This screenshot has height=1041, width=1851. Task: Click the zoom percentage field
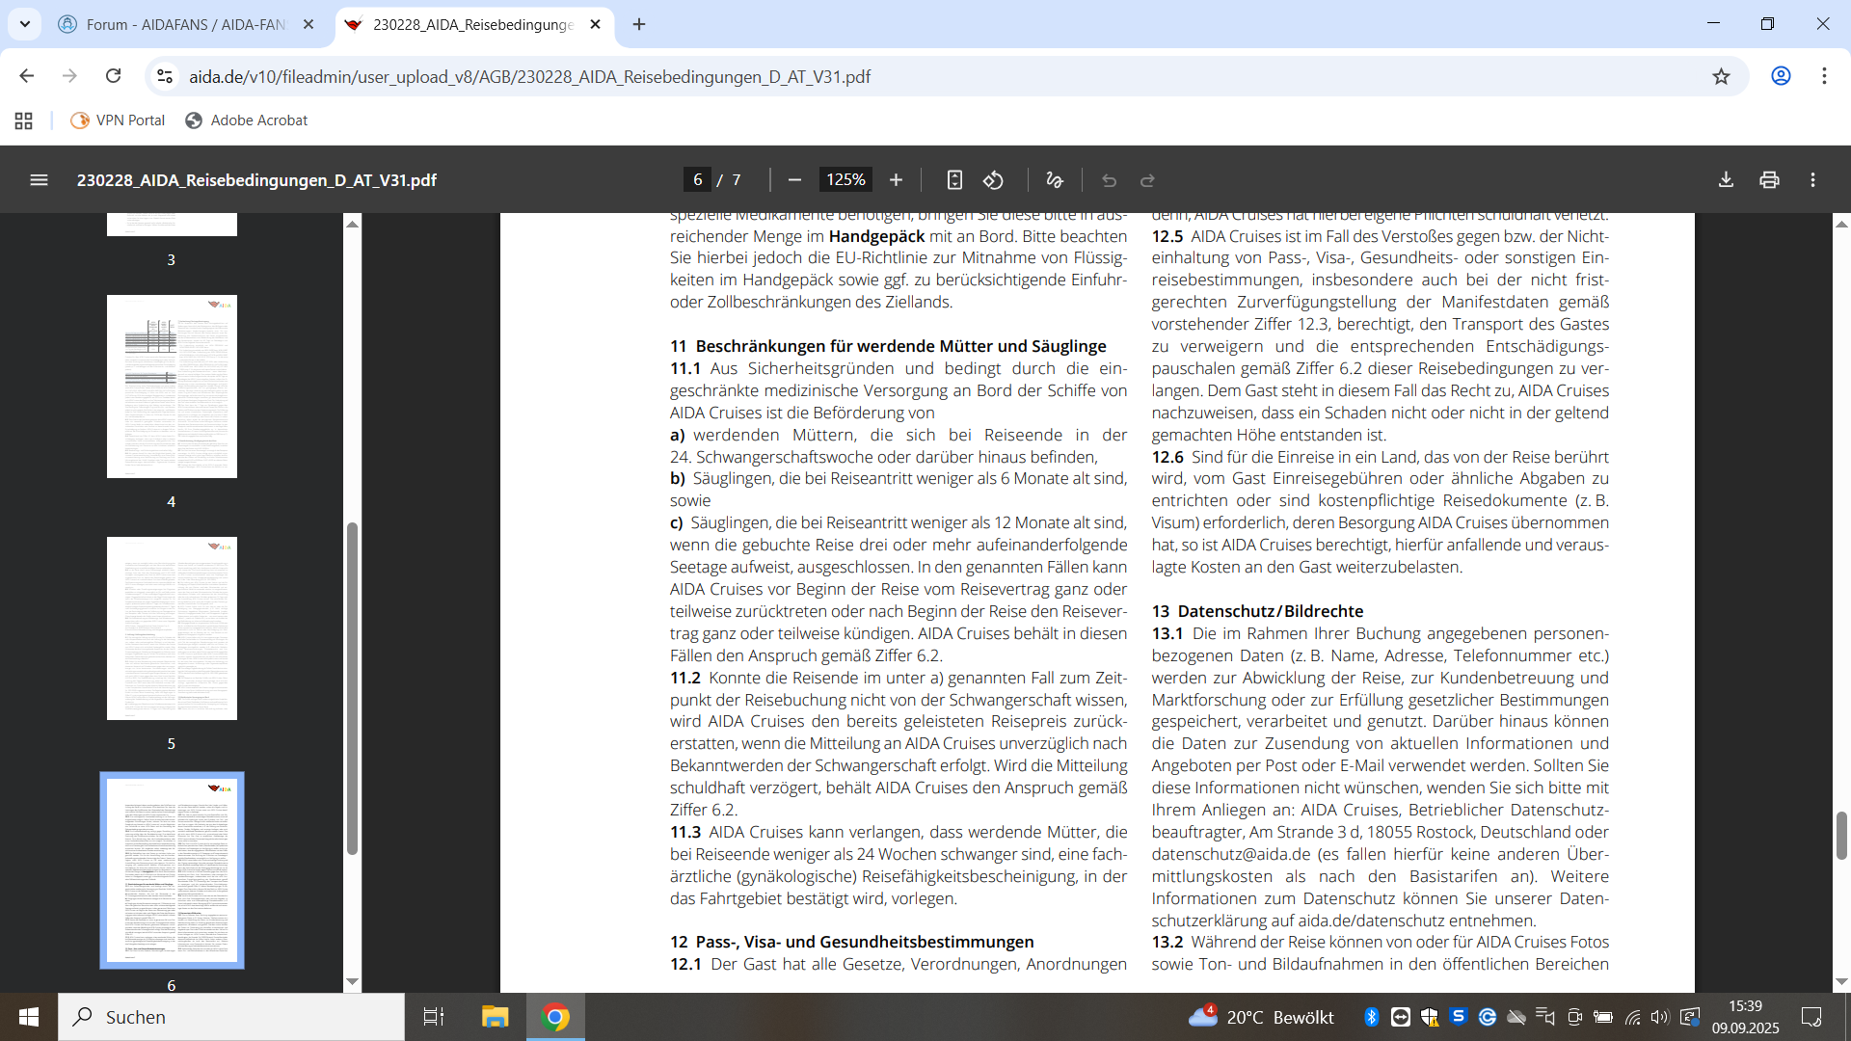[x=845, y=180]
